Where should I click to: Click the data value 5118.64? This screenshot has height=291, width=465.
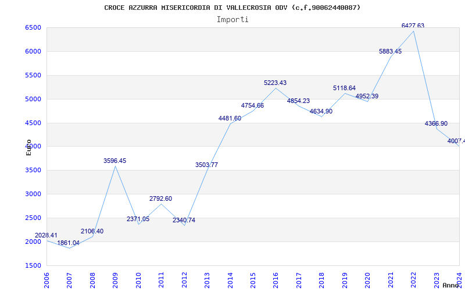coord(344,88)
